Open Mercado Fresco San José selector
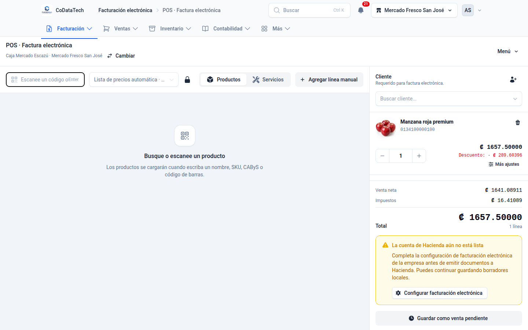This screenshot has height=330, width=528. (414, 10)
